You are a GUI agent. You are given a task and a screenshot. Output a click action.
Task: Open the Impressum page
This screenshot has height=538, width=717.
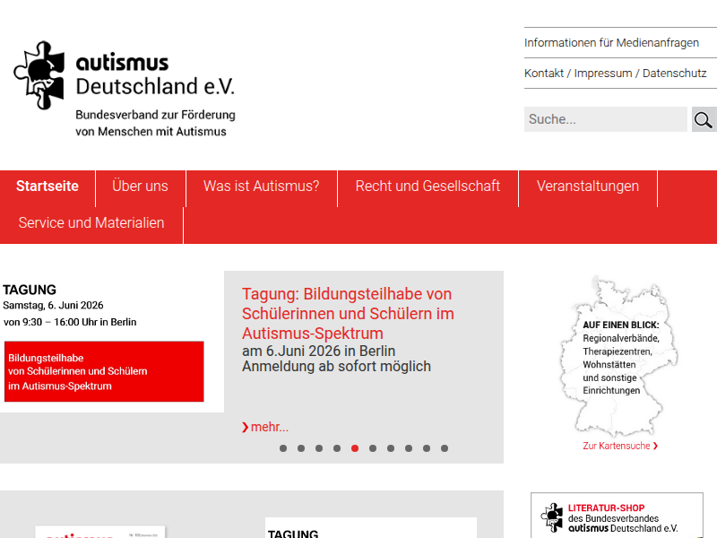[x=600, y=73]
